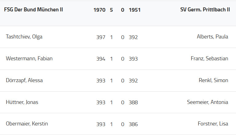The height and width of the screenshot is (135, 236).
Task: Click team name SV Germ. Prittlbach II
Action: tap(205, 10)
